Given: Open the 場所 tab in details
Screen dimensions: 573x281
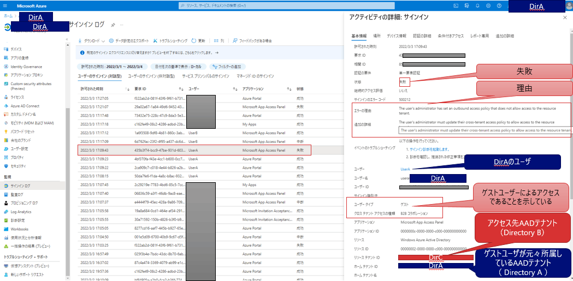Looking at the screenshot, I should point(376,36).
